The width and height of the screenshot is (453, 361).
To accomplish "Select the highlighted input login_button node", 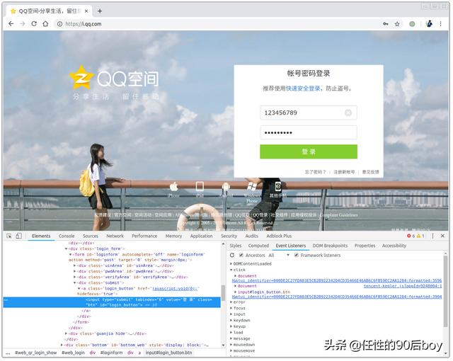I will coord(112,302).
